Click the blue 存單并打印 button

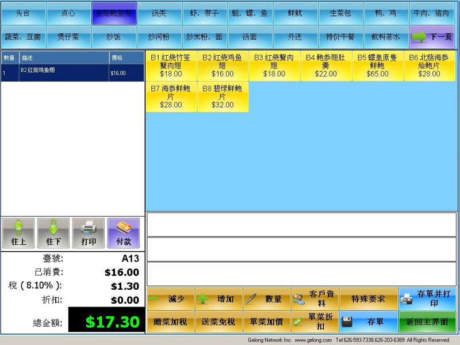pyautogui.click(x=427, y=299)
